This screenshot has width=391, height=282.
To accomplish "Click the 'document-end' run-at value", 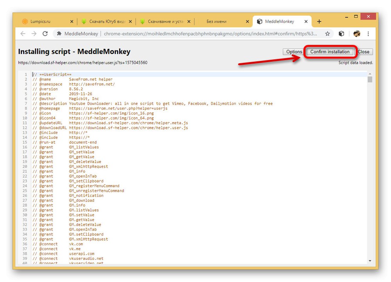I will pyautogui.click(x=83, y=142).
